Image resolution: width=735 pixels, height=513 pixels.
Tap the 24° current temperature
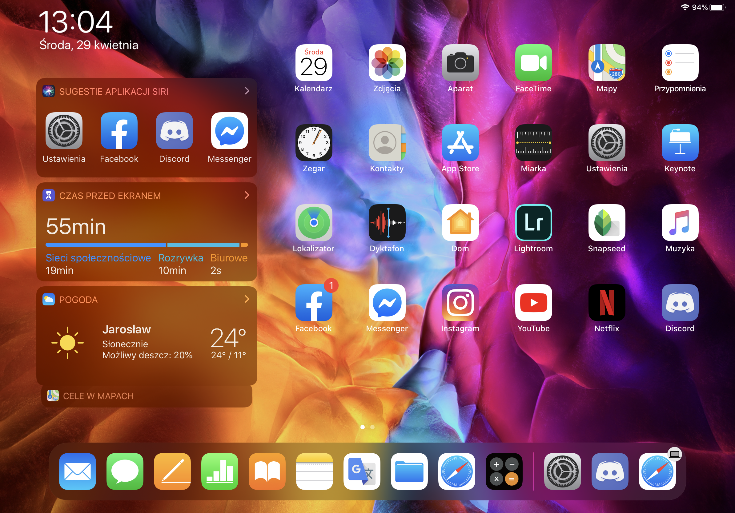click(228, 338)
